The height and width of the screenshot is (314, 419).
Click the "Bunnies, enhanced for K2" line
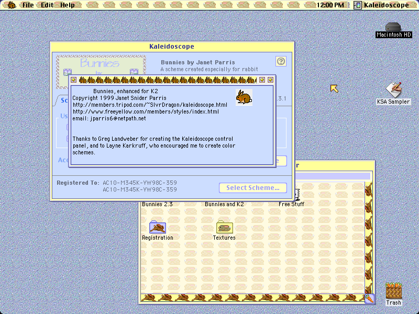pos(126,91)
